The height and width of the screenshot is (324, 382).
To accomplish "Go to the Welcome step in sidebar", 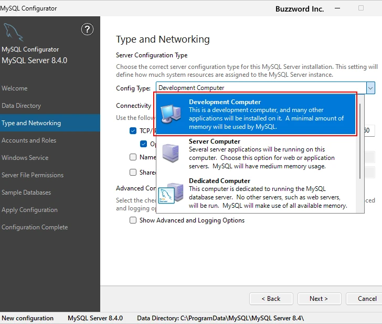I will click(15, 88).
